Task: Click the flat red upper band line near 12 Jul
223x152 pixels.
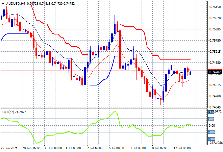Action: point(176,60)
